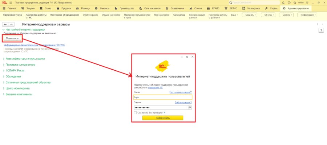Click the Логин input field
The width and height of the screenshot is (327, 145).
163,97
